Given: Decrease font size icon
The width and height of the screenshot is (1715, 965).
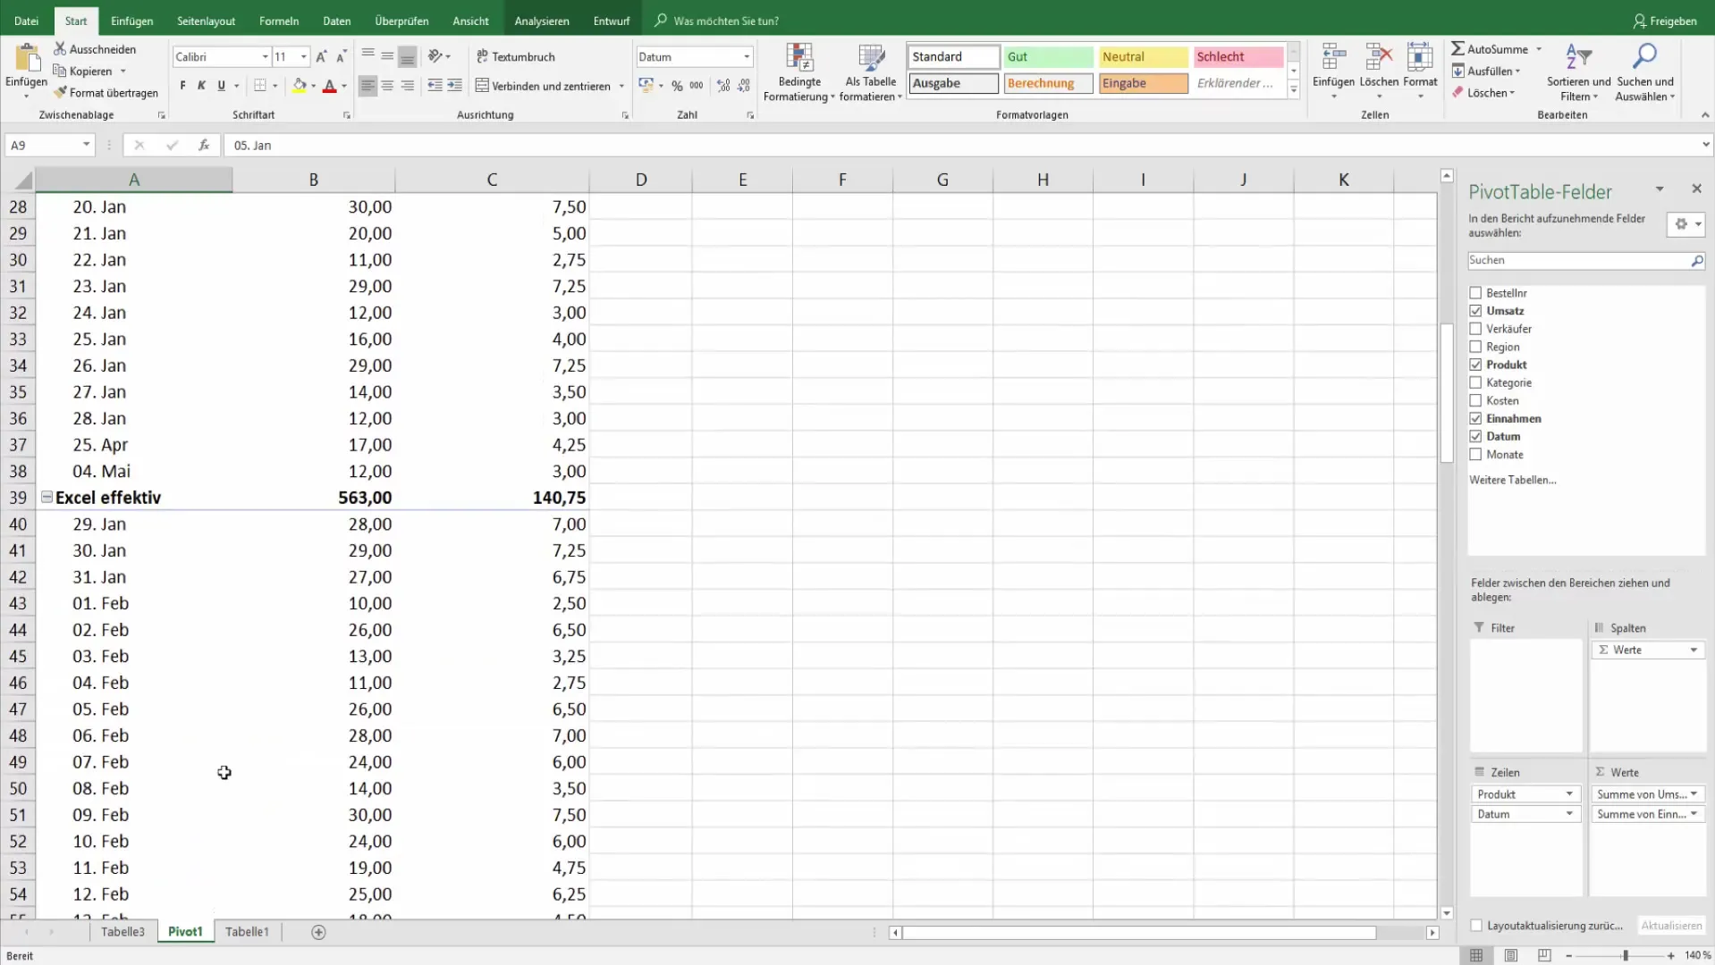Looking at the screenshot, I should click(x=341, y=56).
